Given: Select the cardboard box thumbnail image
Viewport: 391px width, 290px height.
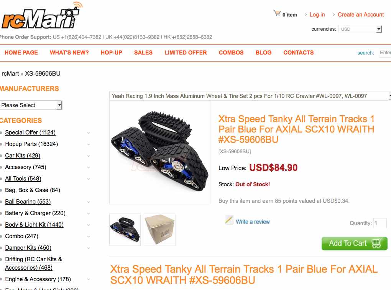Looking at the screenshot, I should [159, 230].
